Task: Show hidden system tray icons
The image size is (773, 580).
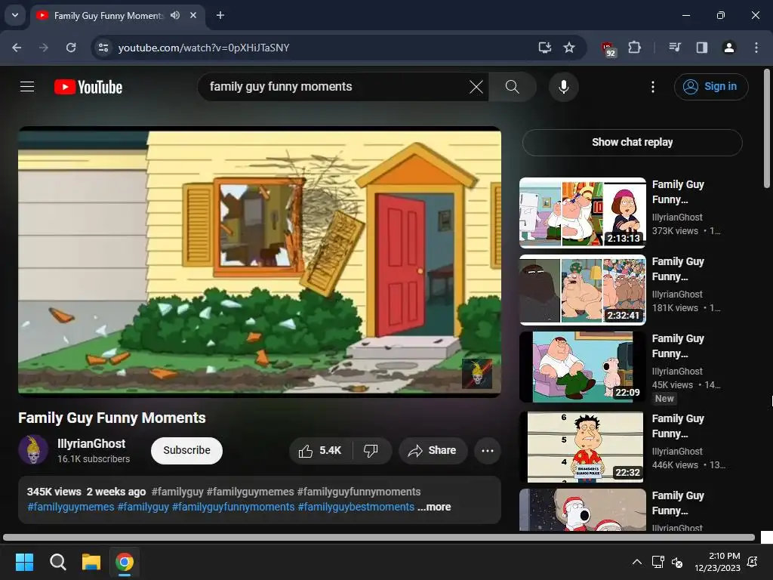Action: pos(637,562)
